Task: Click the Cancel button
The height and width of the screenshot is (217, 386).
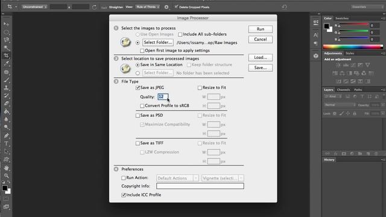Action: (261, 40)
